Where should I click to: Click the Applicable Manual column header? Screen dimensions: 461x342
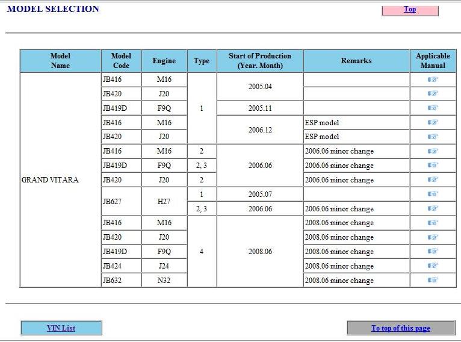coord(433,61)
